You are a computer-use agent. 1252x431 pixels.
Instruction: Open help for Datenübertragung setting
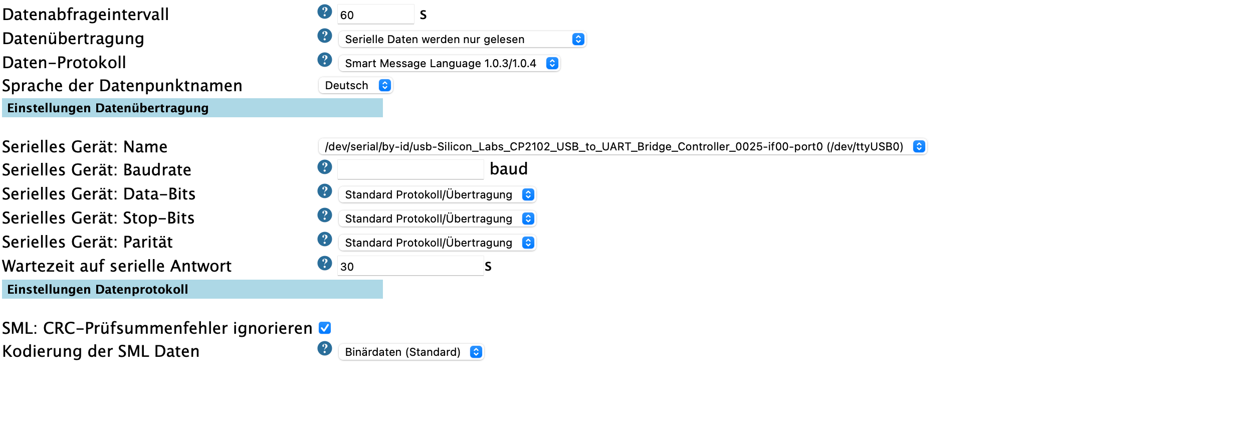click(325, 36)
